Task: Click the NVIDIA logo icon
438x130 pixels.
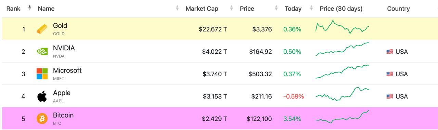Action: pyautogui.click(x=42, y=52)
